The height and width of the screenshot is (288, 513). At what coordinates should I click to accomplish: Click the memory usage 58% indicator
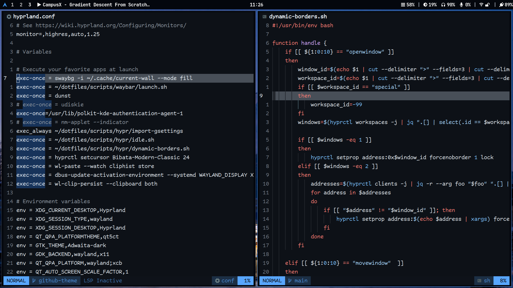coord(408,5)
